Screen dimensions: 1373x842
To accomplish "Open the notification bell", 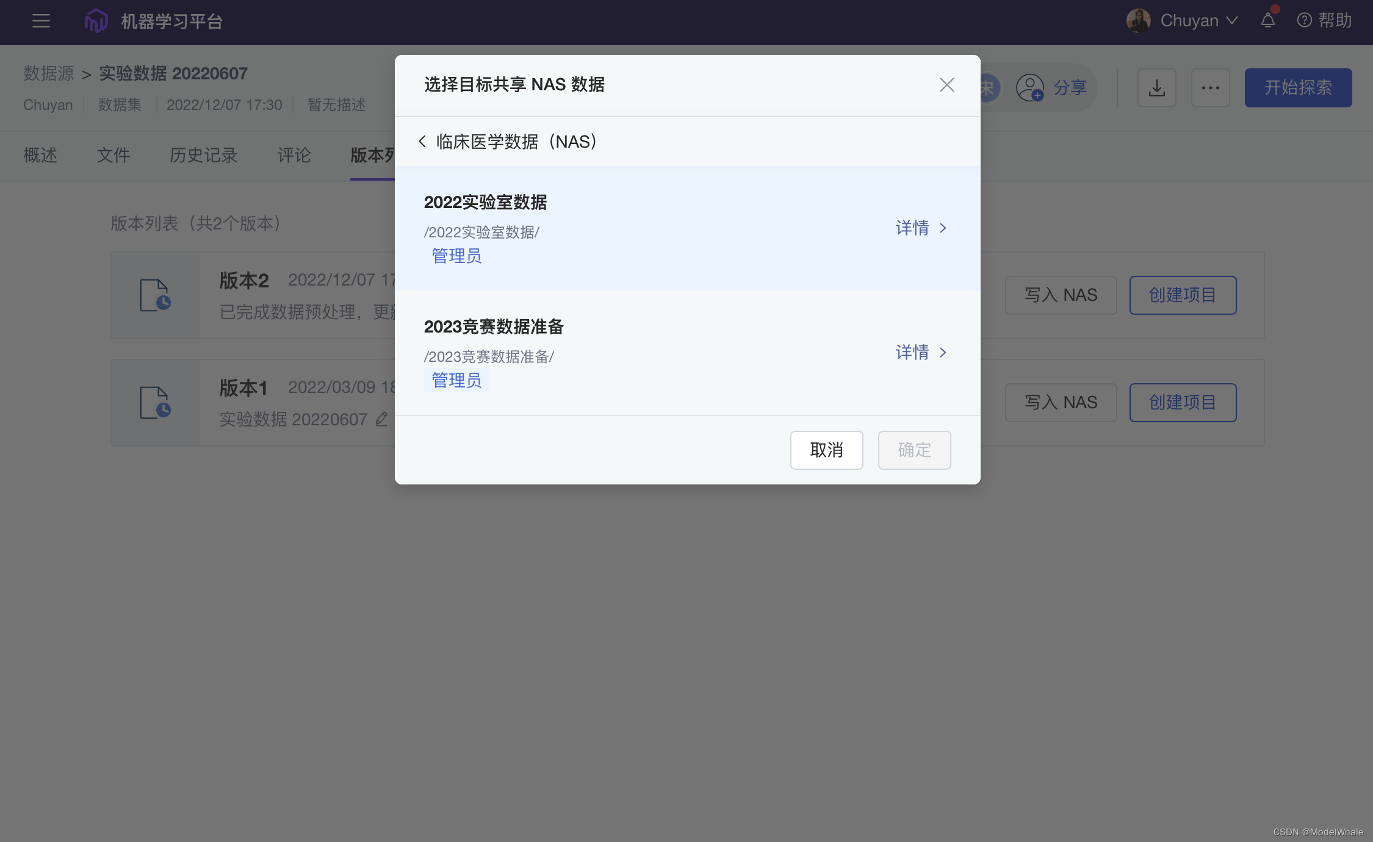I will coord(1267,21).
